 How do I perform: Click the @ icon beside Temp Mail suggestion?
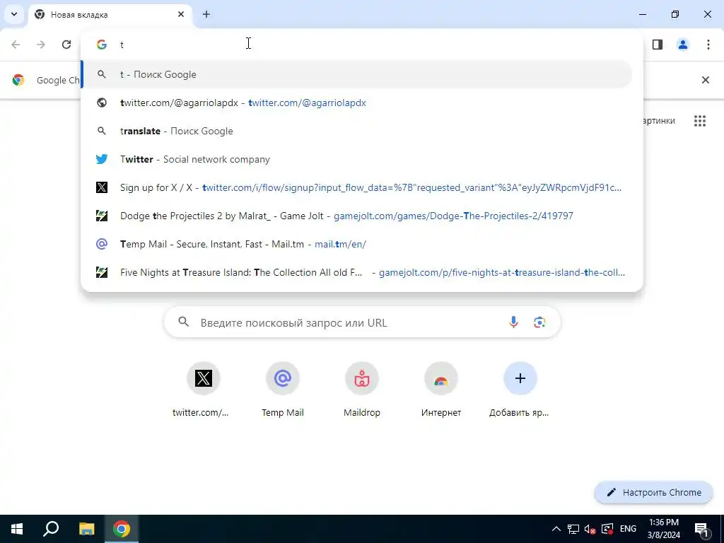[102, 244]
